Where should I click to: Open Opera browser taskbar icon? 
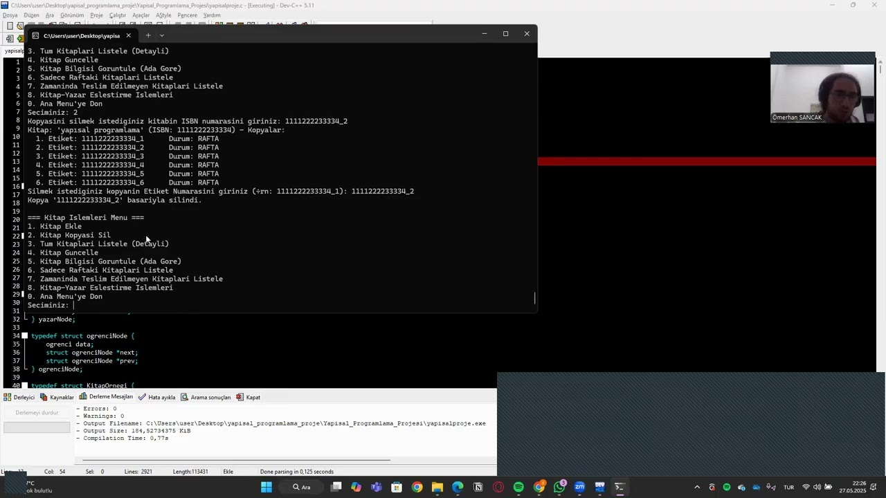pyautogui.click(x=498, y=487)
